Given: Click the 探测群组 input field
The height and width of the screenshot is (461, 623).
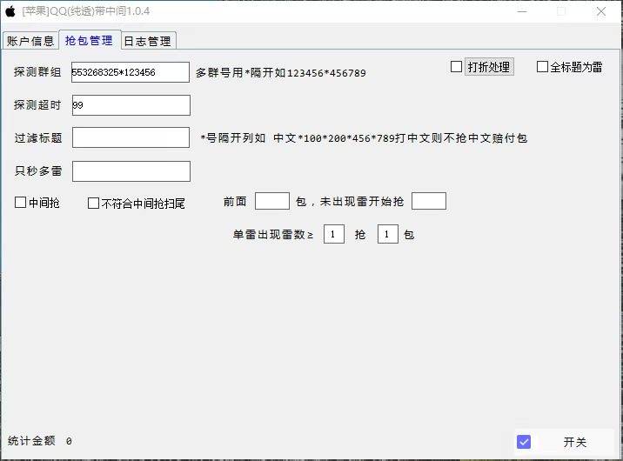Looking at the screenshot, I should [131, 72].
